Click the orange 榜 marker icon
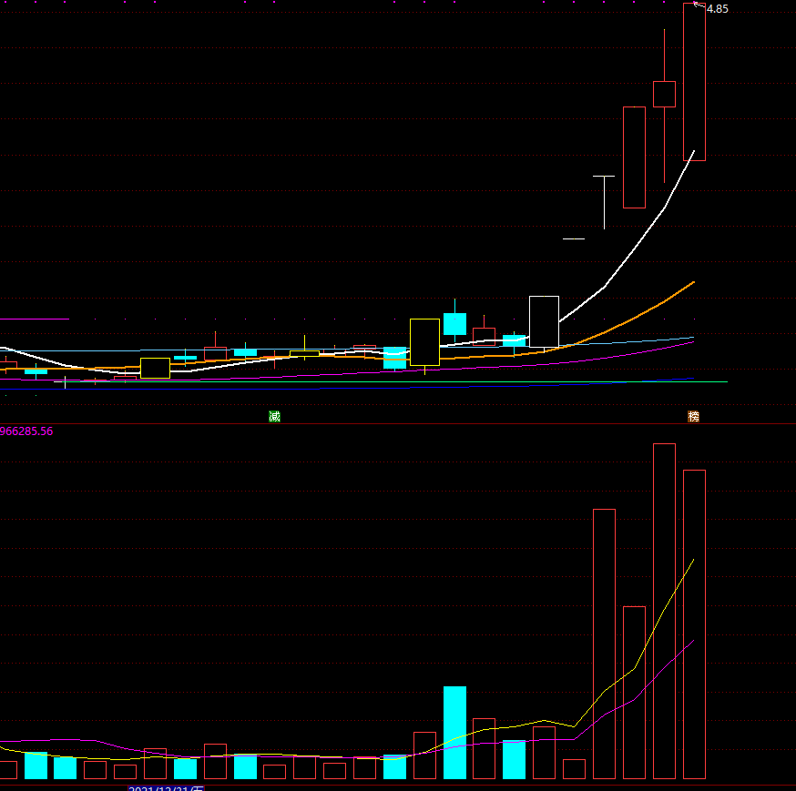Screen dimensions: 796x791 point(693,417)
